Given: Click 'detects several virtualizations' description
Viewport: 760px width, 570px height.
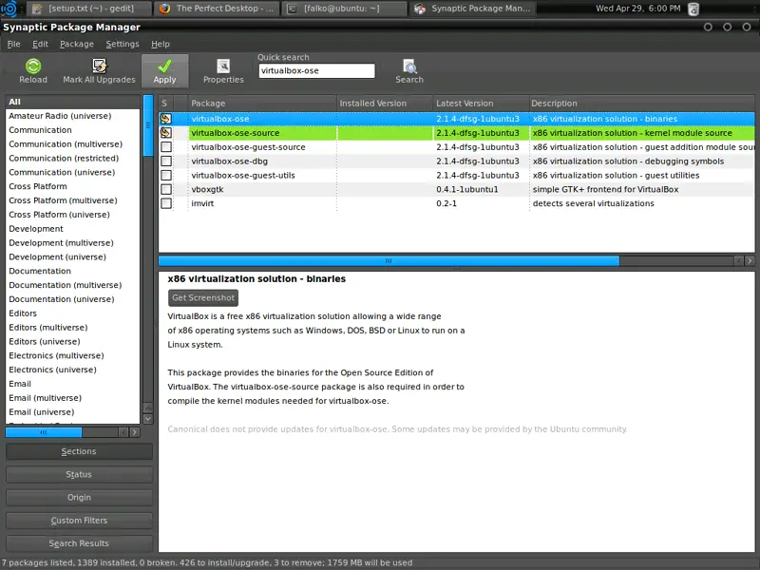Looking at the screenshot, I should point(593,203).
